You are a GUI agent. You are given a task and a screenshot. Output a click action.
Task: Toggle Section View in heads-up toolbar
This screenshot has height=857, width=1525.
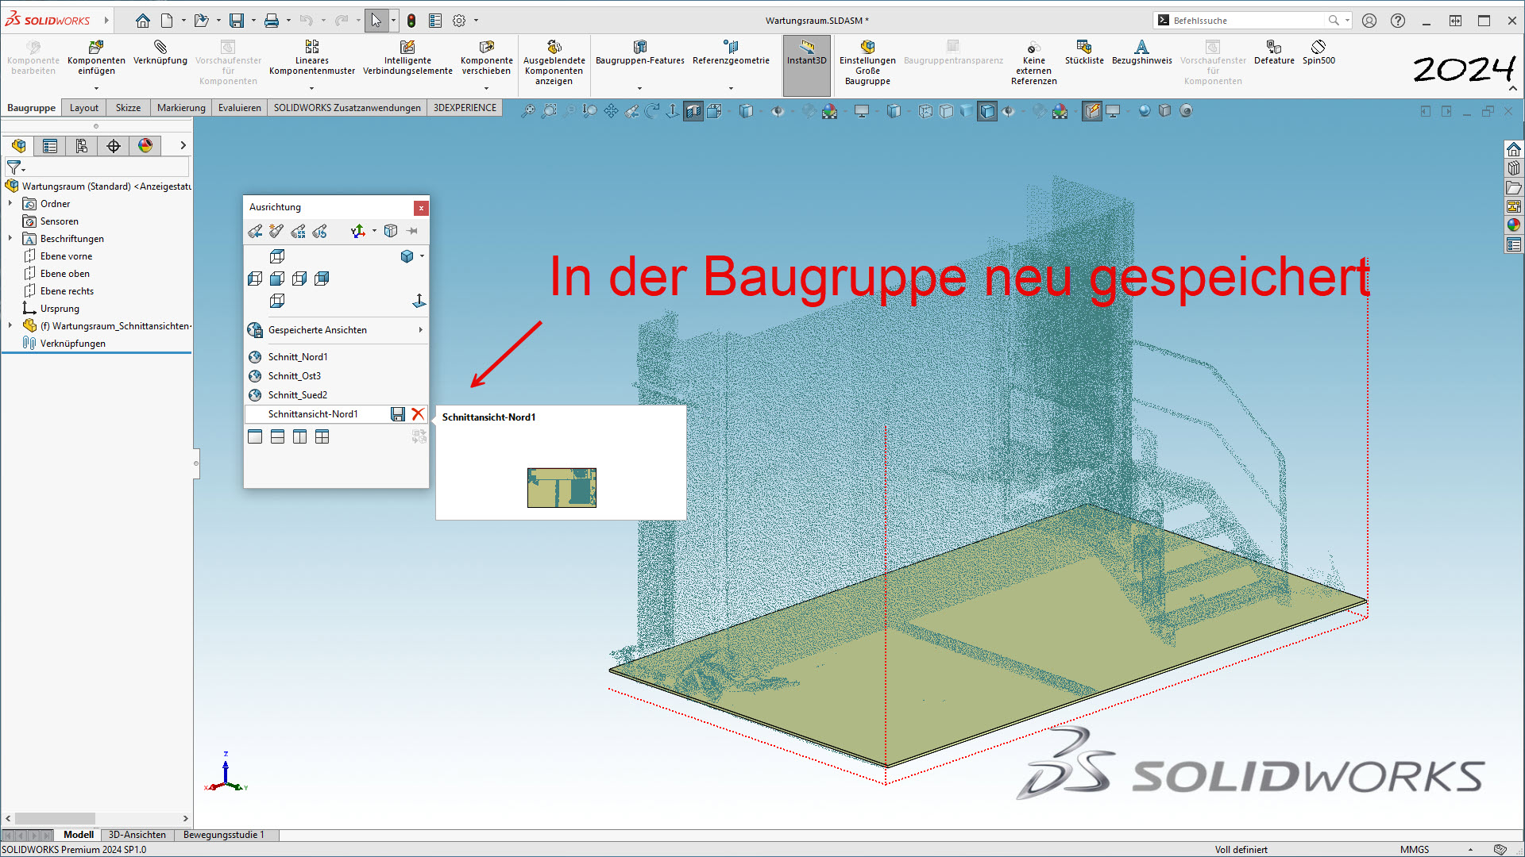point(693,111)
